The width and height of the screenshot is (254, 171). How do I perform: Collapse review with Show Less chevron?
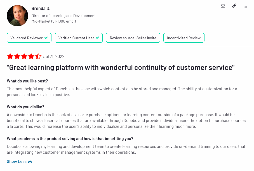[x=30, y=162]
